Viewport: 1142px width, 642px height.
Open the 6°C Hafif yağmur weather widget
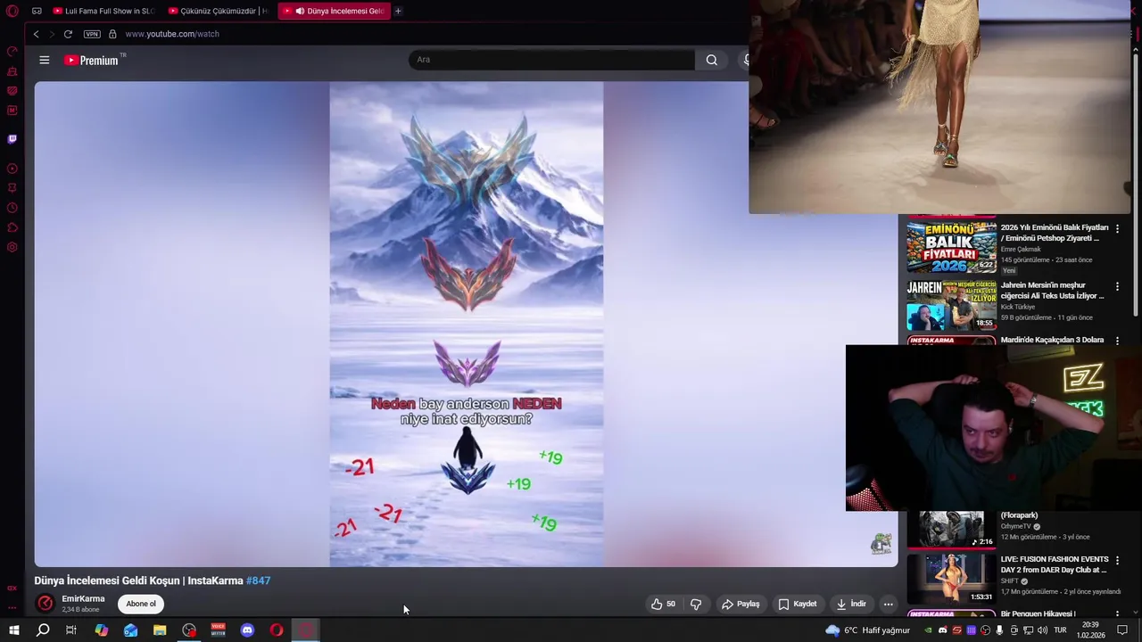(x=867, y=630)
